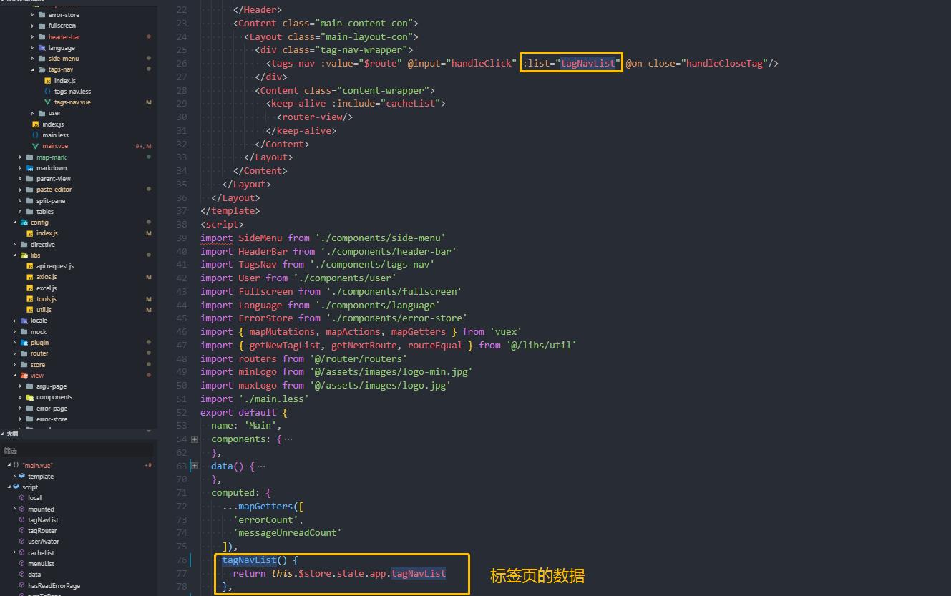Viewport: 951px width, 596px height.
Task: Click the language folder icon
Action: pyautogui.click(x=42, y=48)
